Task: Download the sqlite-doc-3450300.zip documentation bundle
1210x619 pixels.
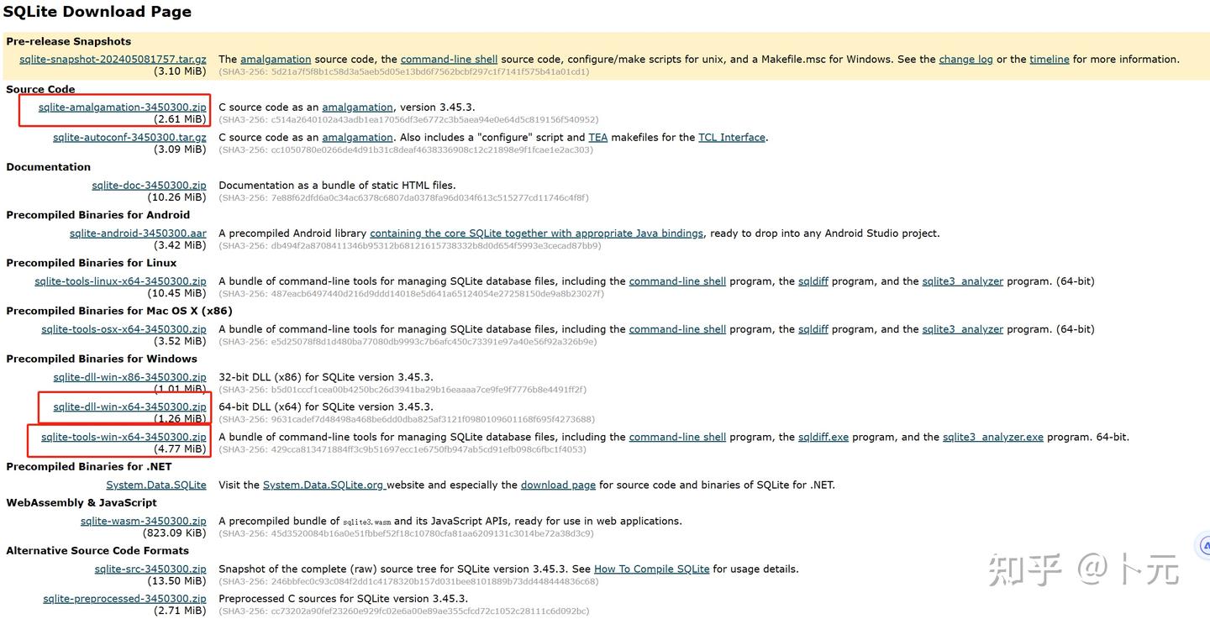Action: pyautogui.click(x=149, y=185)
